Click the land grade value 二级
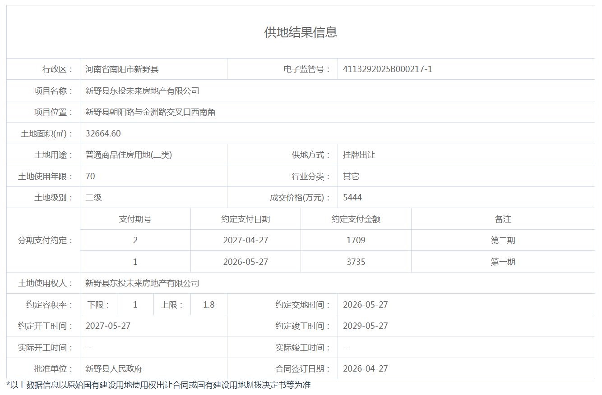The image size is (602, 395). coord(93,198)
